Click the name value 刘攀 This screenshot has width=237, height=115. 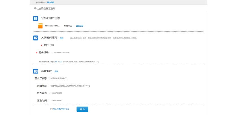click(52, 45)
